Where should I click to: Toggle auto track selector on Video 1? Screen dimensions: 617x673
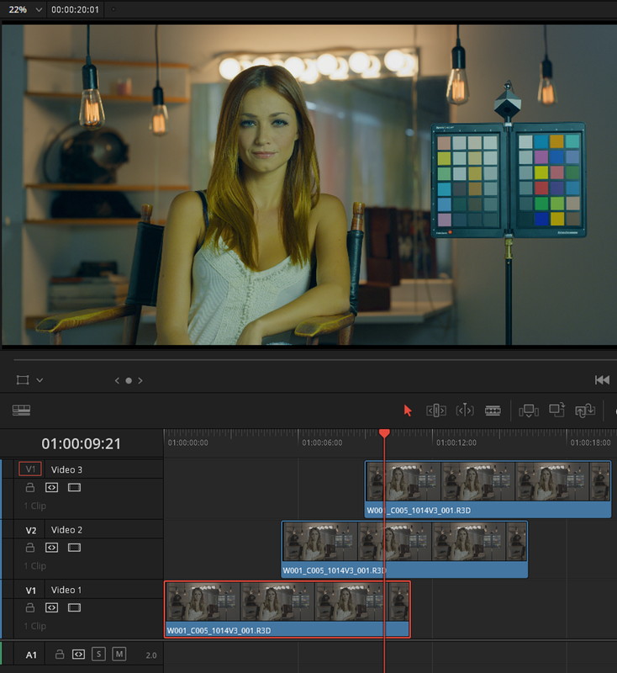point(52,607)
